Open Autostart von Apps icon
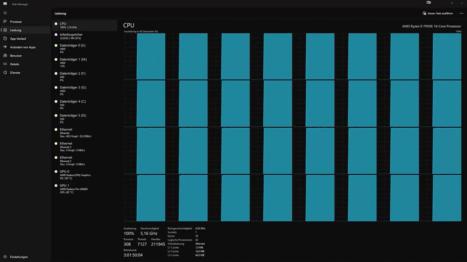Viewport: 467px width, 262px height. (5, 47)
